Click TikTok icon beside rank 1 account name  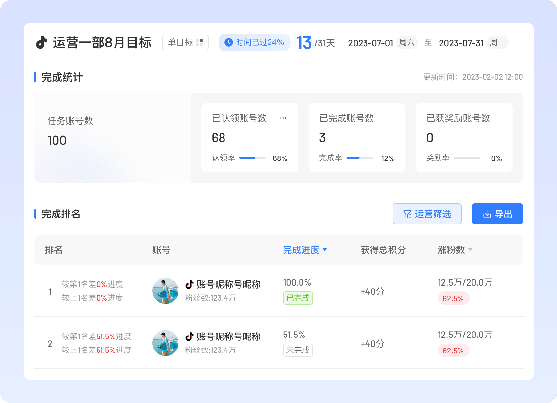coord(190,284)
